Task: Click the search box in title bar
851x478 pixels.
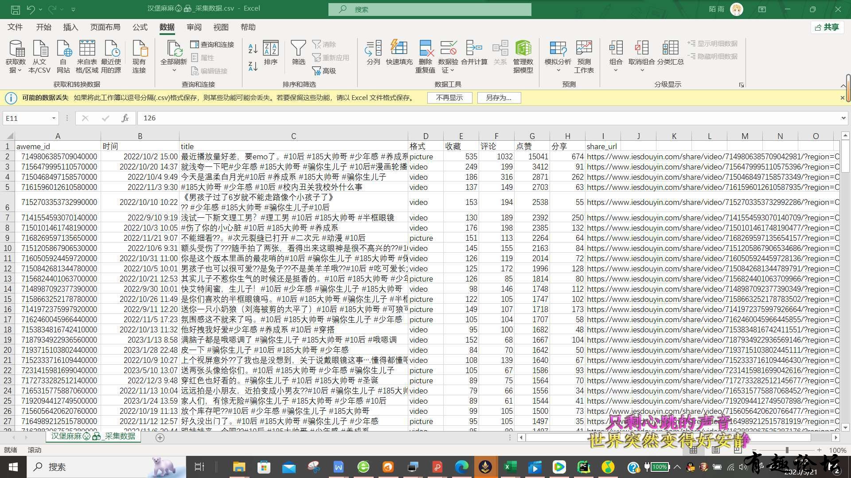Action: pos(429,9)
